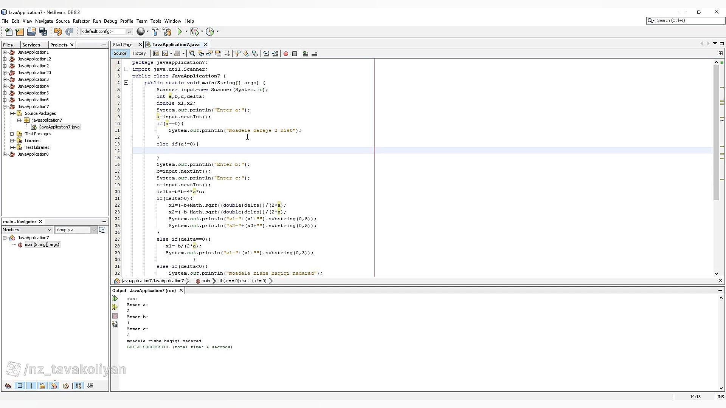The height and width of the screenshot is (408, 726).
Task: Collapse the Source Packages node
Action: tap(12, 113)
